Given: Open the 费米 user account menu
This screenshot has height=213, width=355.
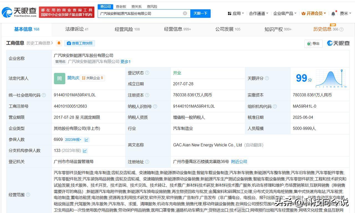Looking at the screenshot, I should [x=346, y=13].
